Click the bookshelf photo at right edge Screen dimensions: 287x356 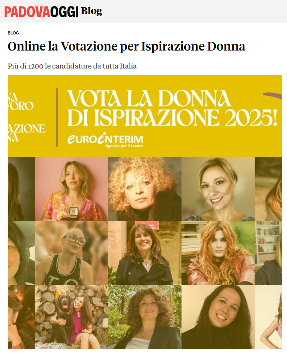coord(268,253)
